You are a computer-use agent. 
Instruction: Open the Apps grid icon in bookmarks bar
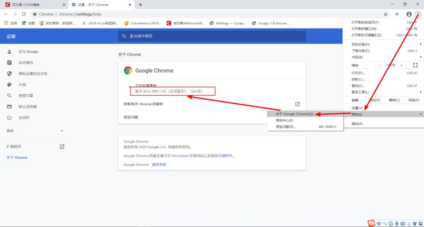tap(6, 23)
